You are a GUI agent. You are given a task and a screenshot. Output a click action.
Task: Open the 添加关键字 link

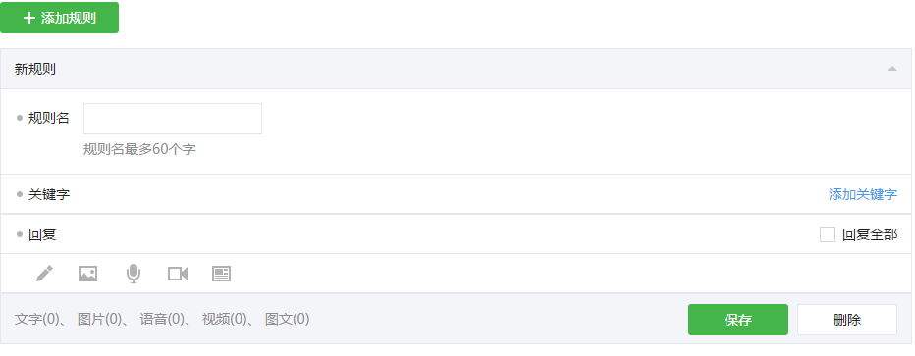863,194
